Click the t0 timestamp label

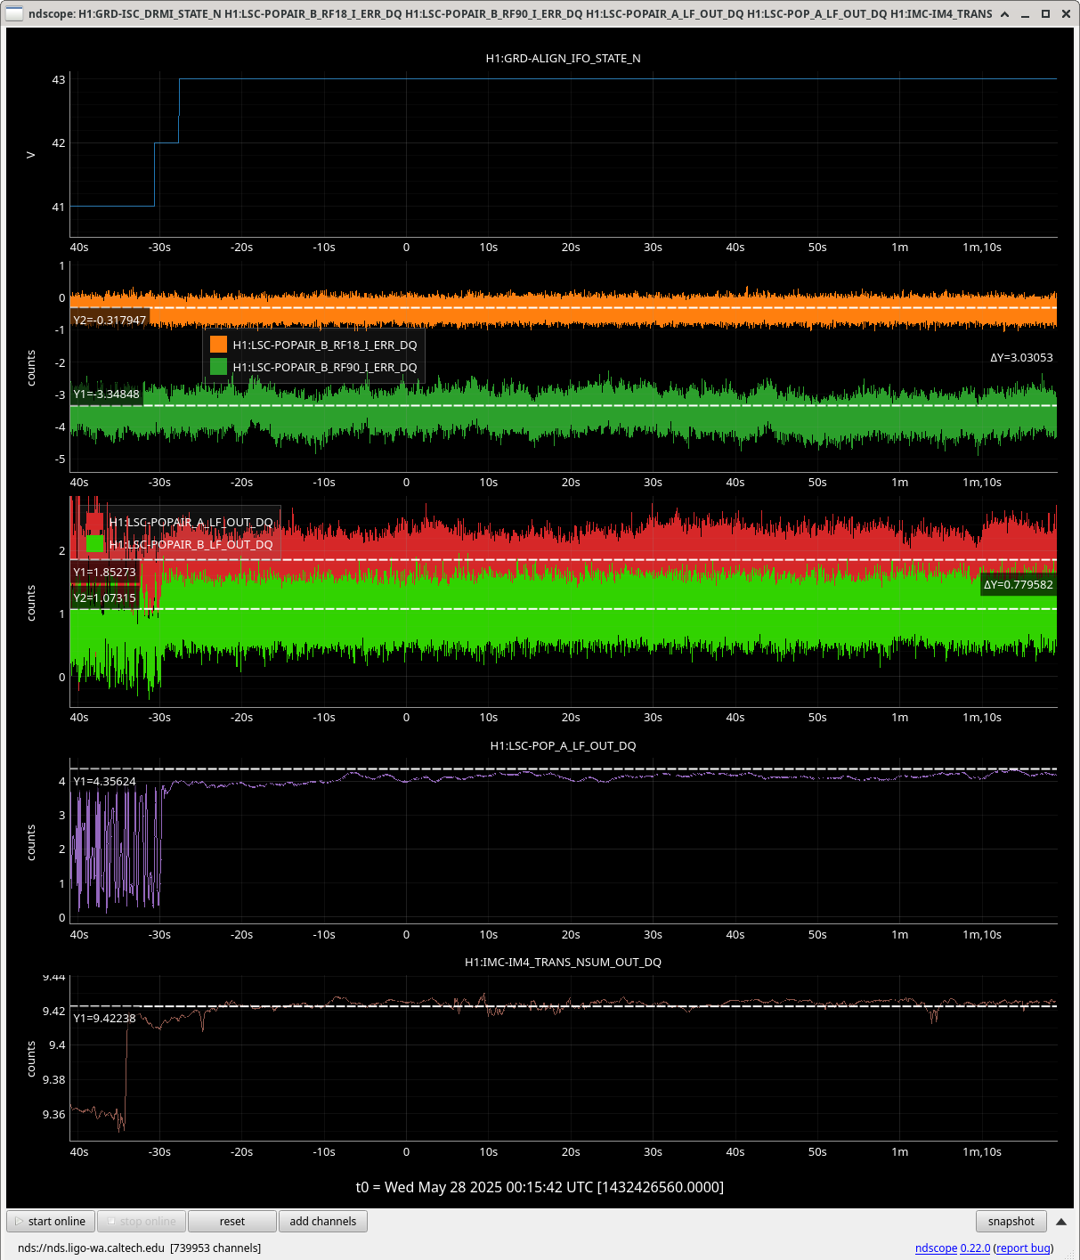540,1187
